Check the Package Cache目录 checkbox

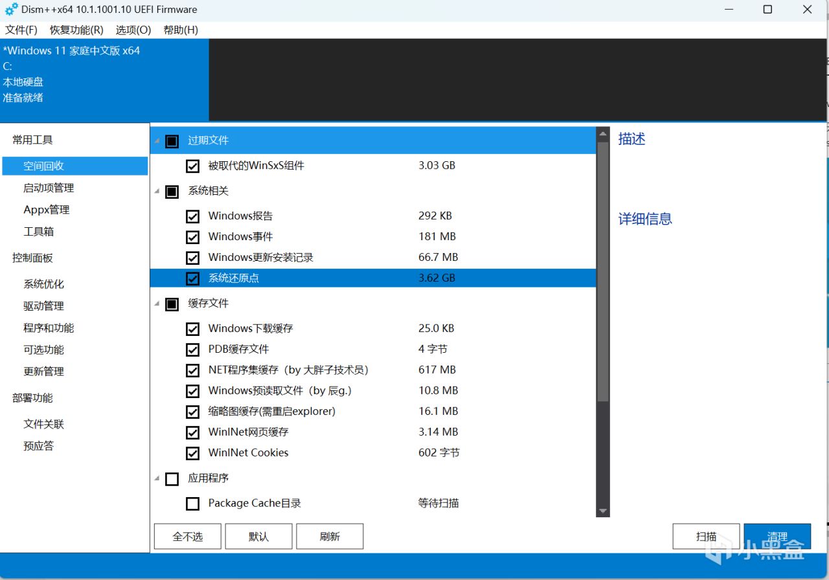coord(192,504)
